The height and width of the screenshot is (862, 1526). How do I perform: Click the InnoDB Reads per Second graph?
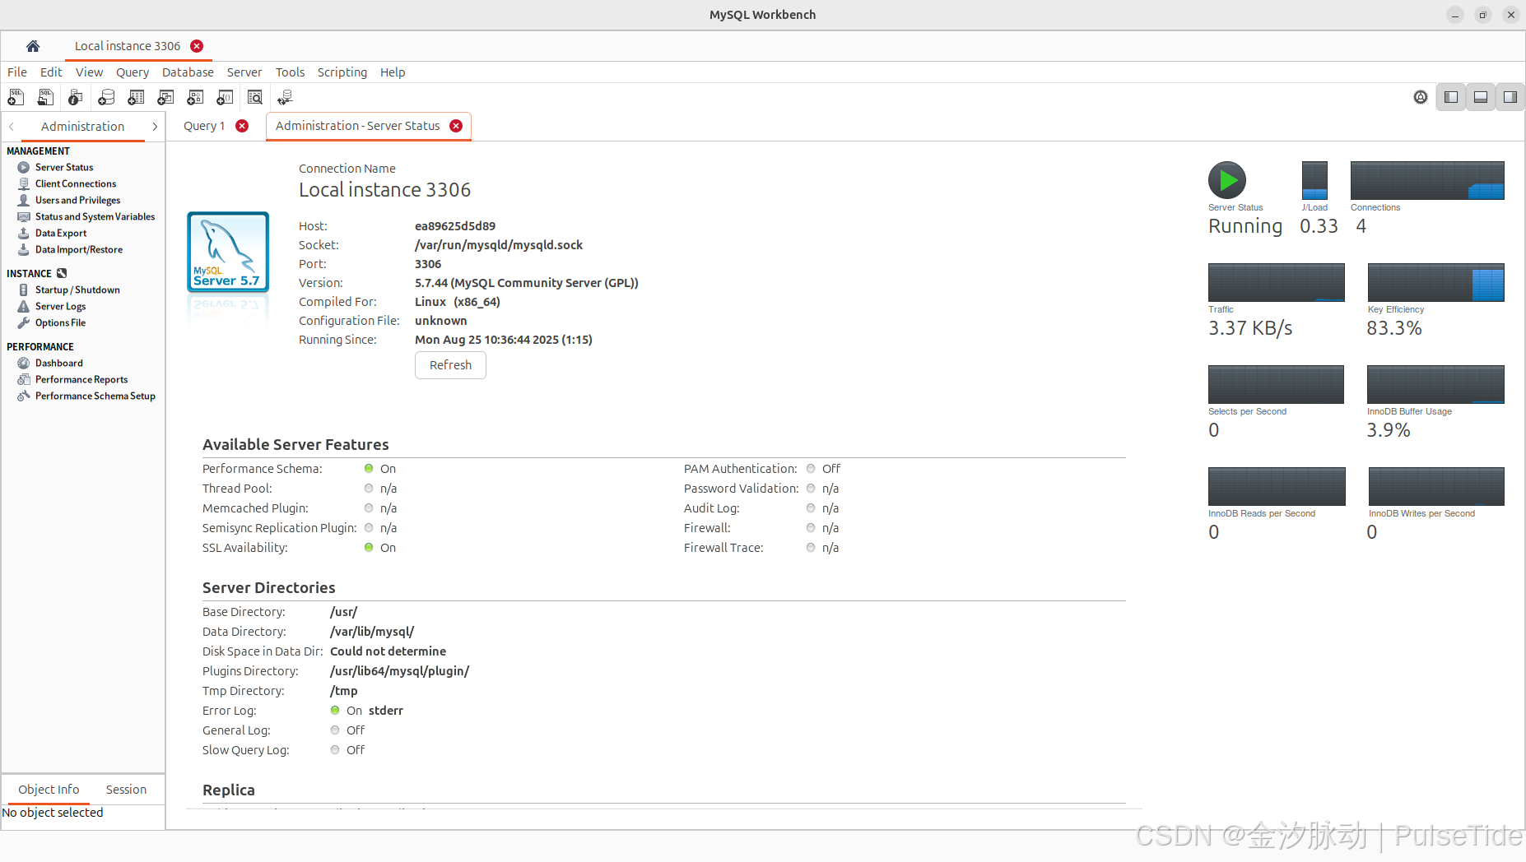pos(1277,486)
